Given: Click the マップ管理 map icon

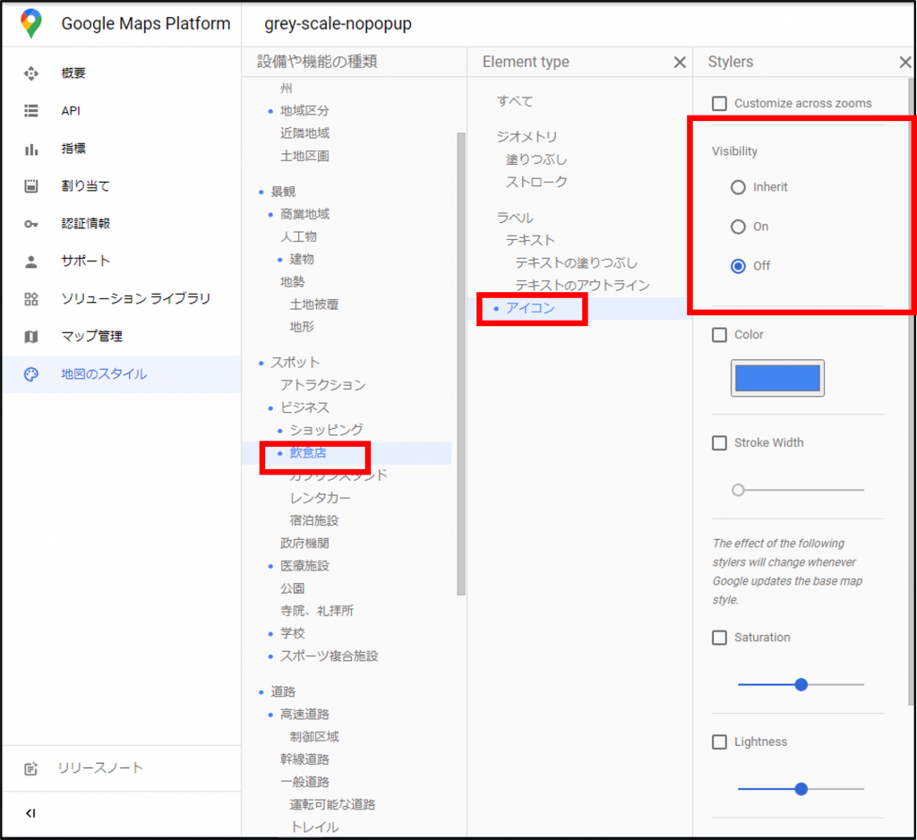Looking at the screenshot, I should [x=31, y=337].
